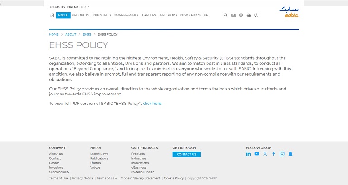Open the Products menu item

(x=81, y=15)
